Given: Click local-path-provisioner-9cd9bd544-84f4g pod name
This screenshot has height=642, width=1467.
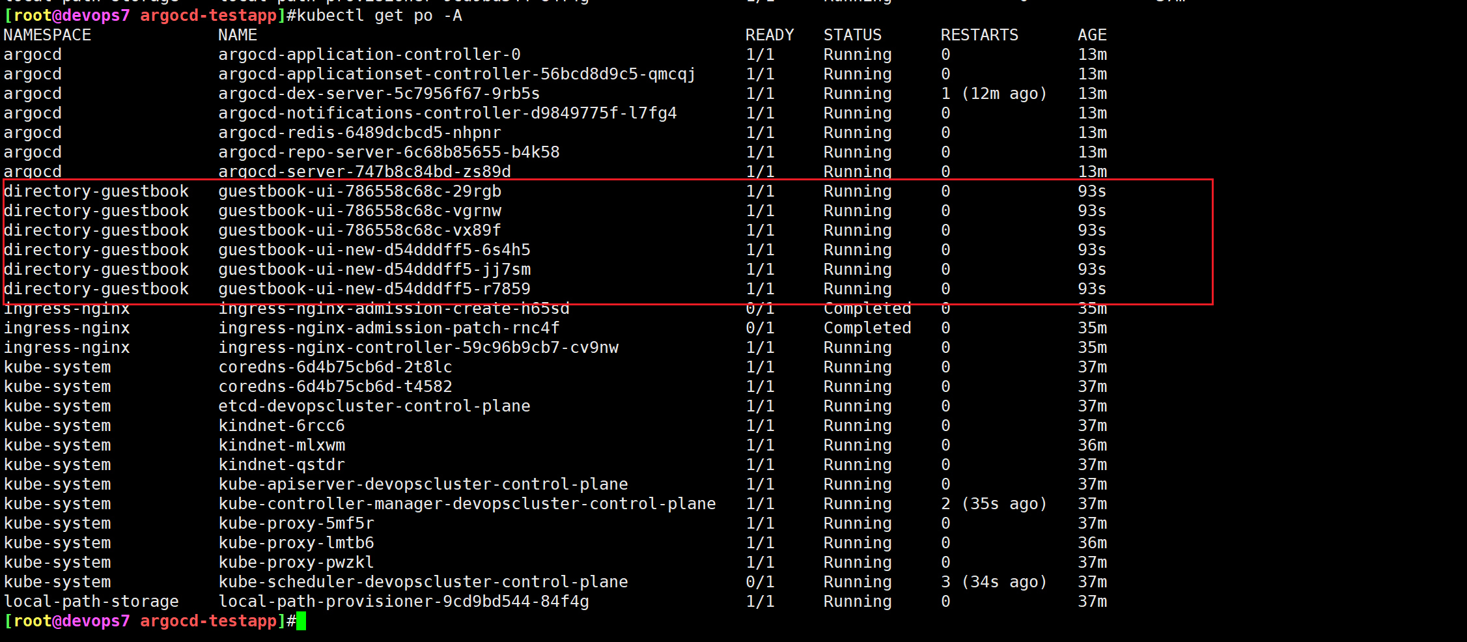Looking at the screenshot, I should [x=404, y=602].
